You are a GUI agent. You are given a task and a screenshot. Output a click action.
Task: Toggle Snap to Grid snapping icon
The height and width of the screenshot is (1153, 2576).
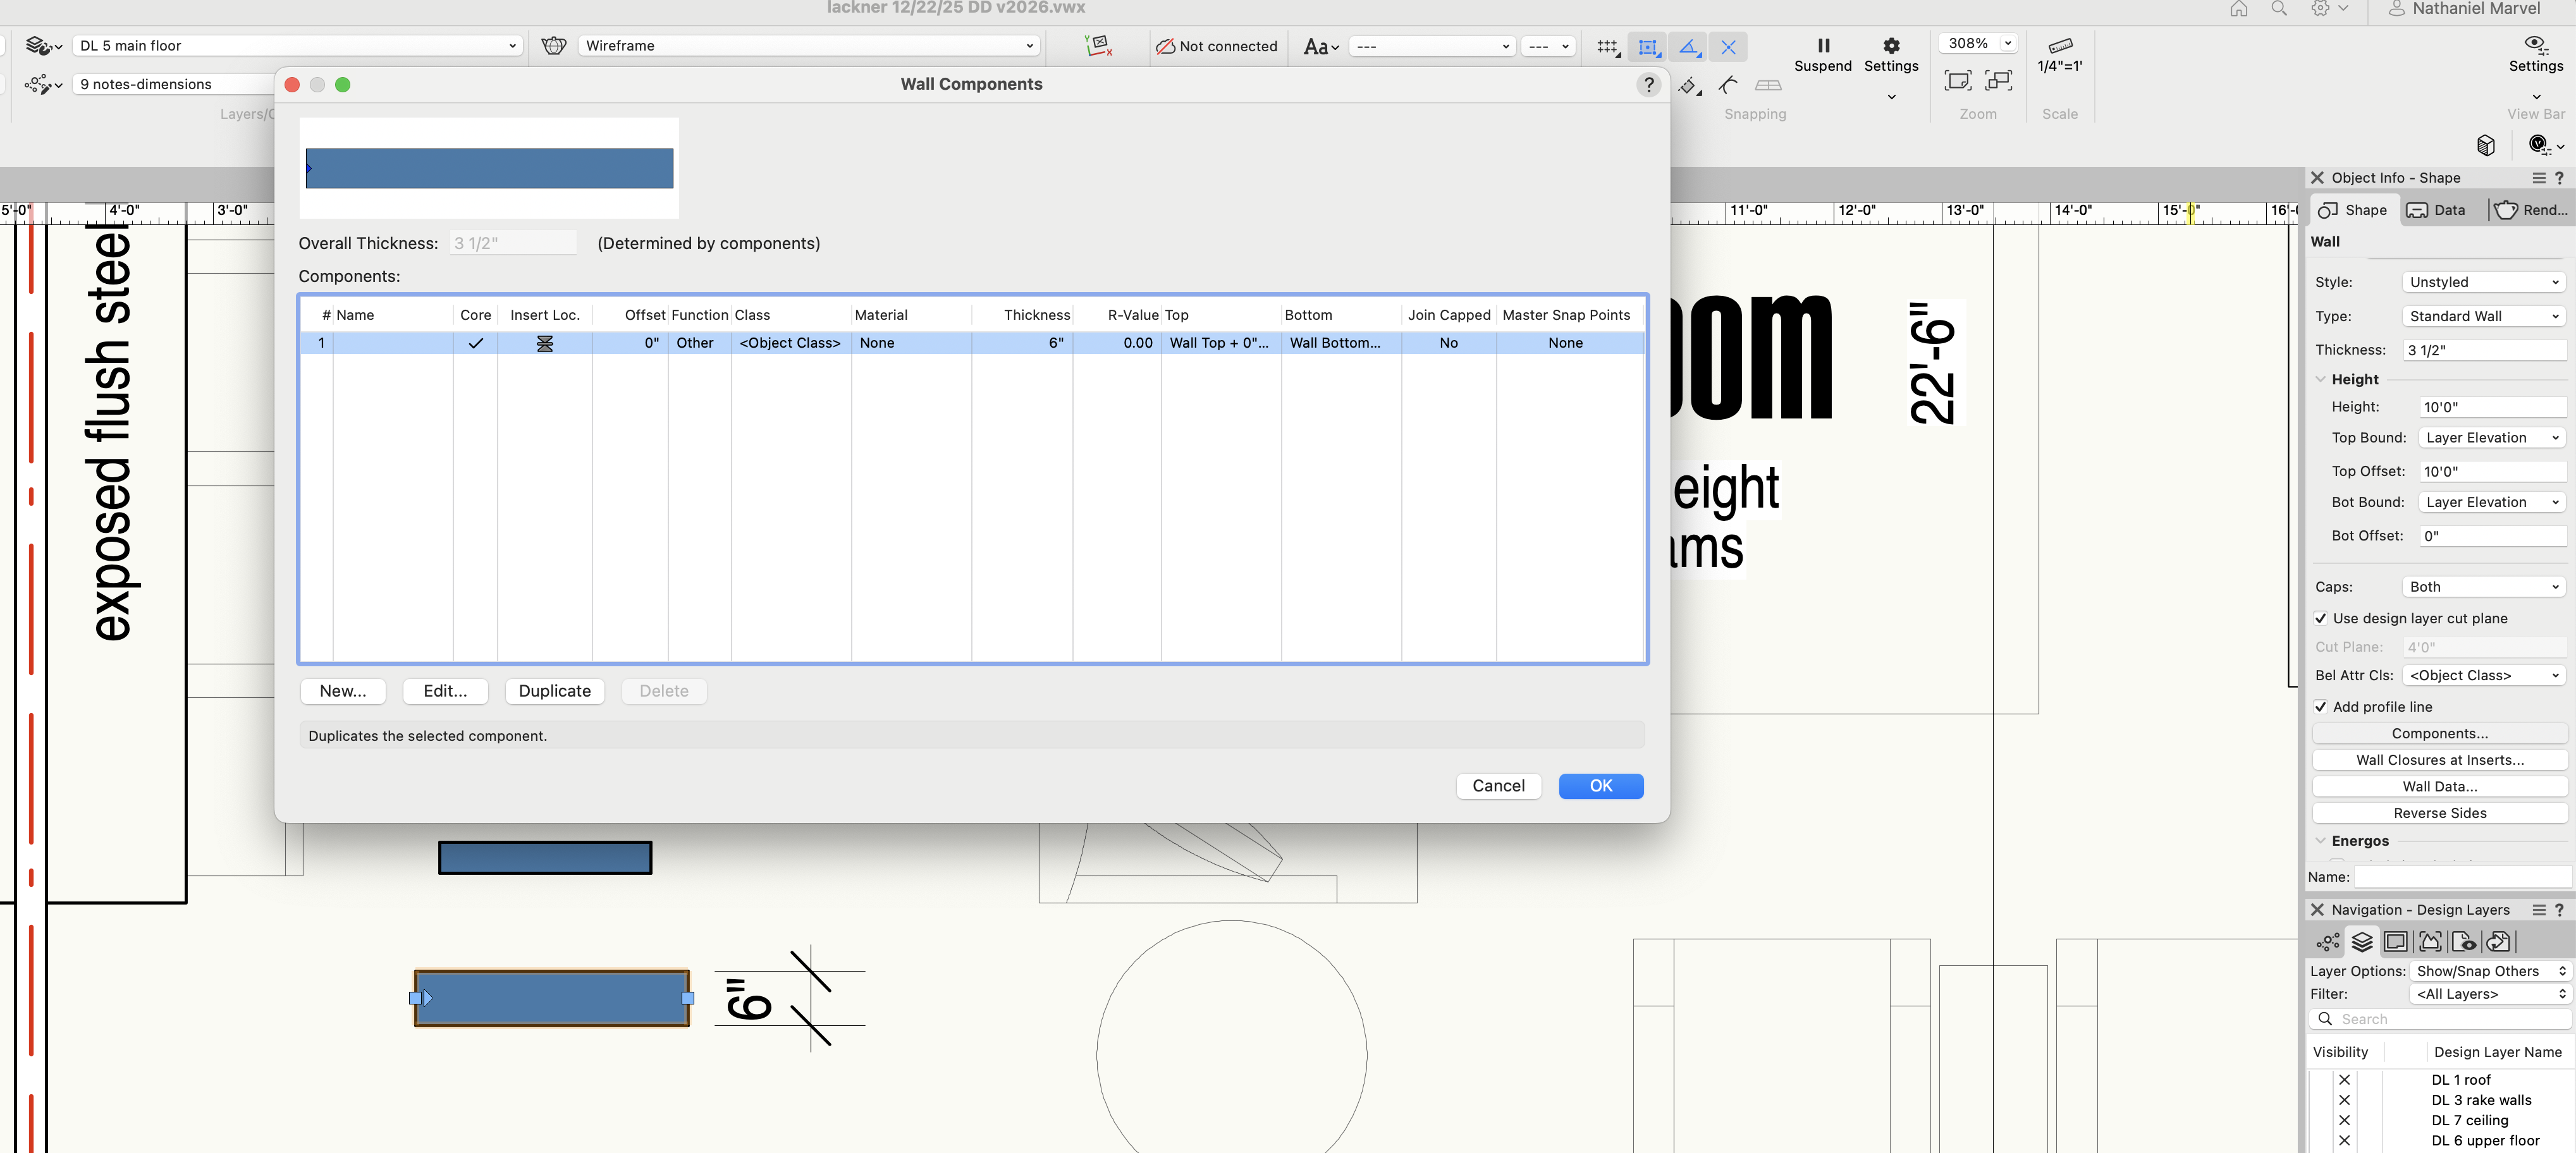(x=1607, y=47)
